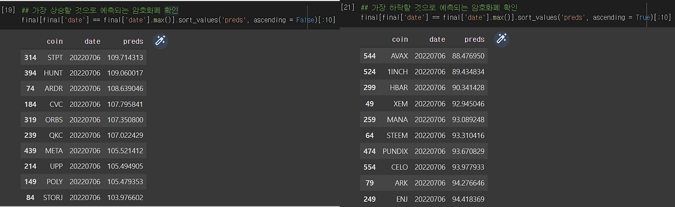
Task: Click the ORBS coin cell
Action: 54,120
